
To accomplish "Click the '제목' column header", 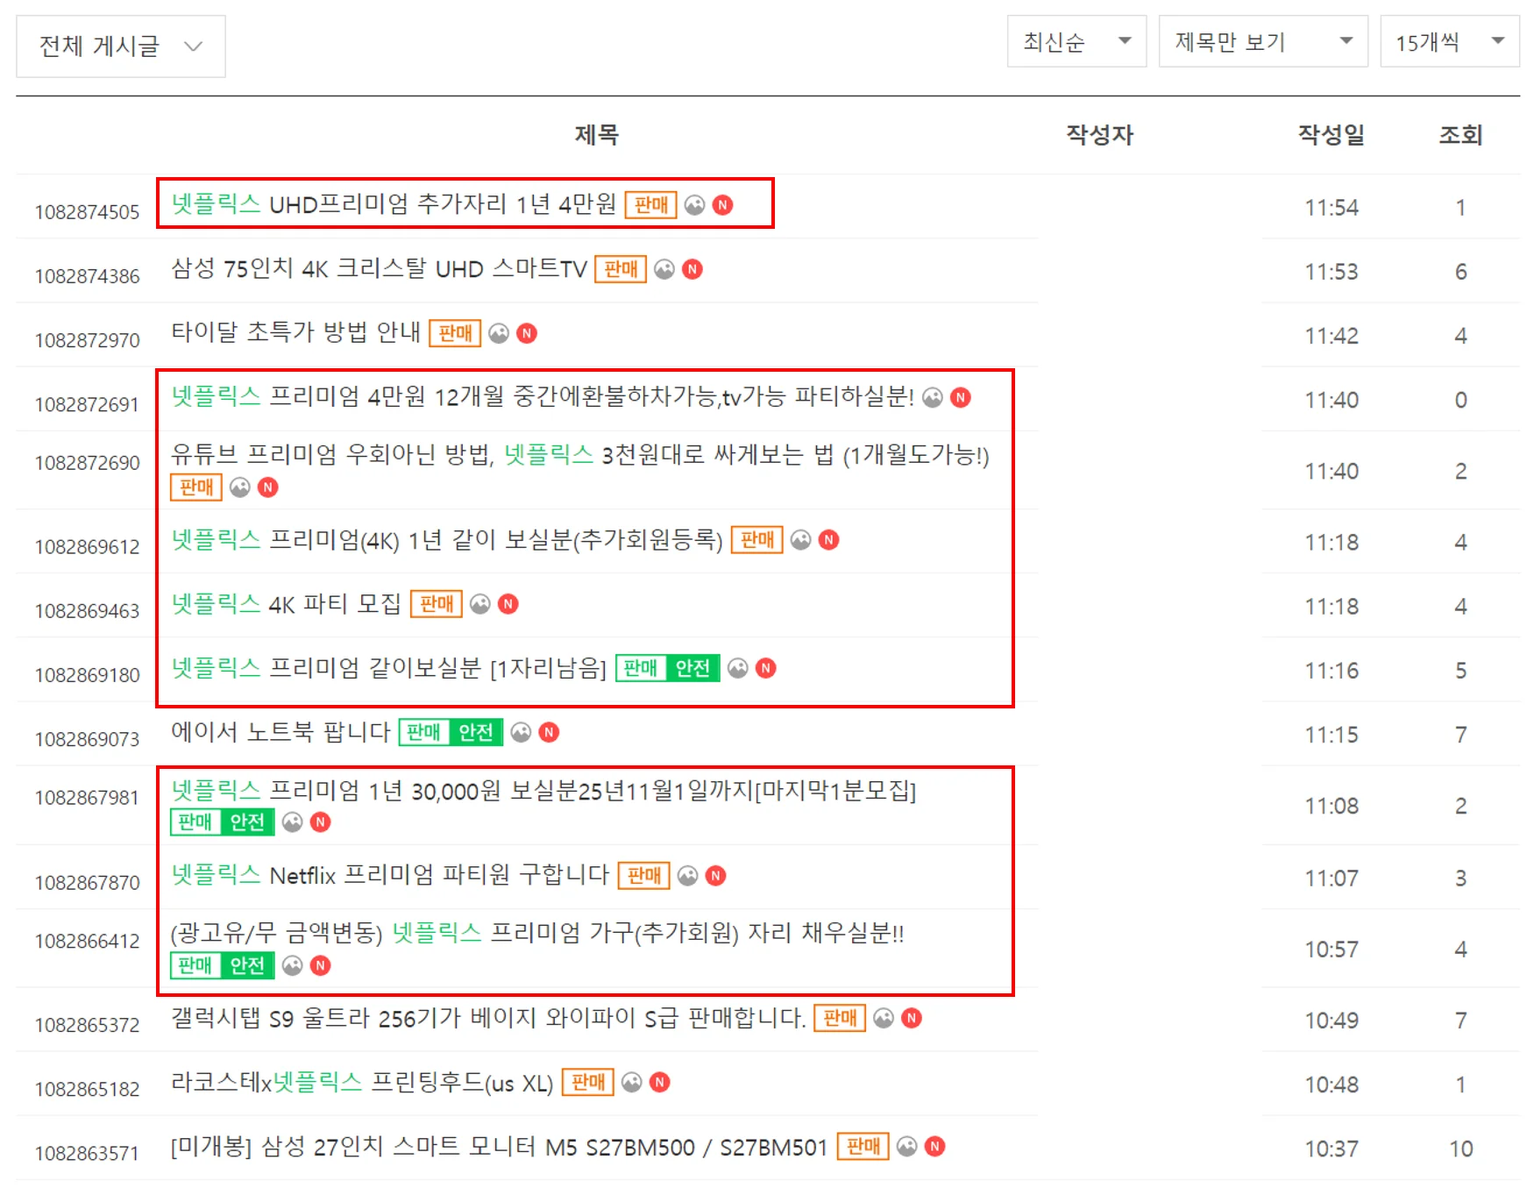I will [597, 135].
